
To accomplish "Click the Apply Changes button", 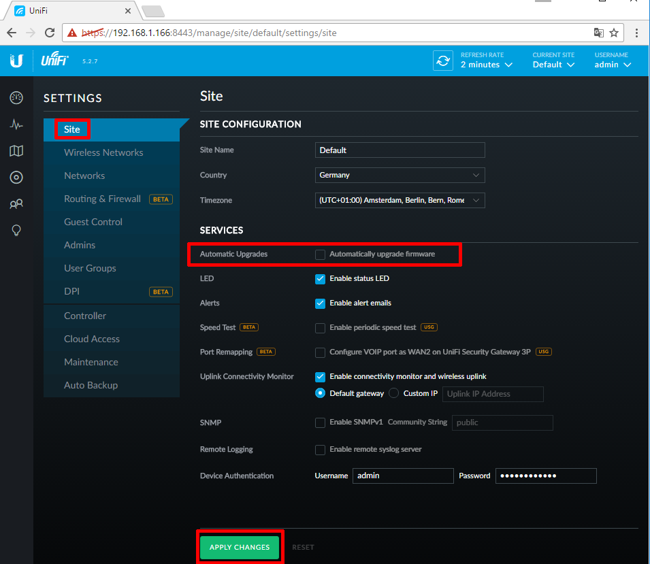I will tap(240, 548).
